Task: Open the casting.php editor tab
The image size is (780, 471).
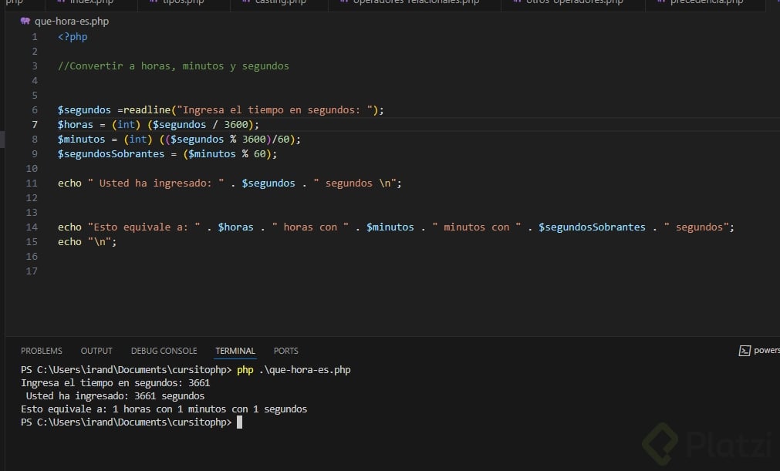Action: click(x=281, y=2)
